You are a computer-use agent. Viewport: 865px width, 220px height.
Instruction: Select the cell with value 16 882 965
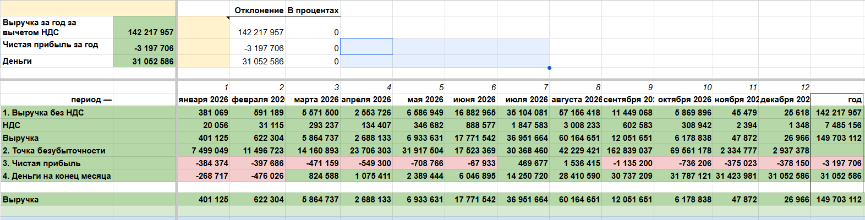pos(471,113)
